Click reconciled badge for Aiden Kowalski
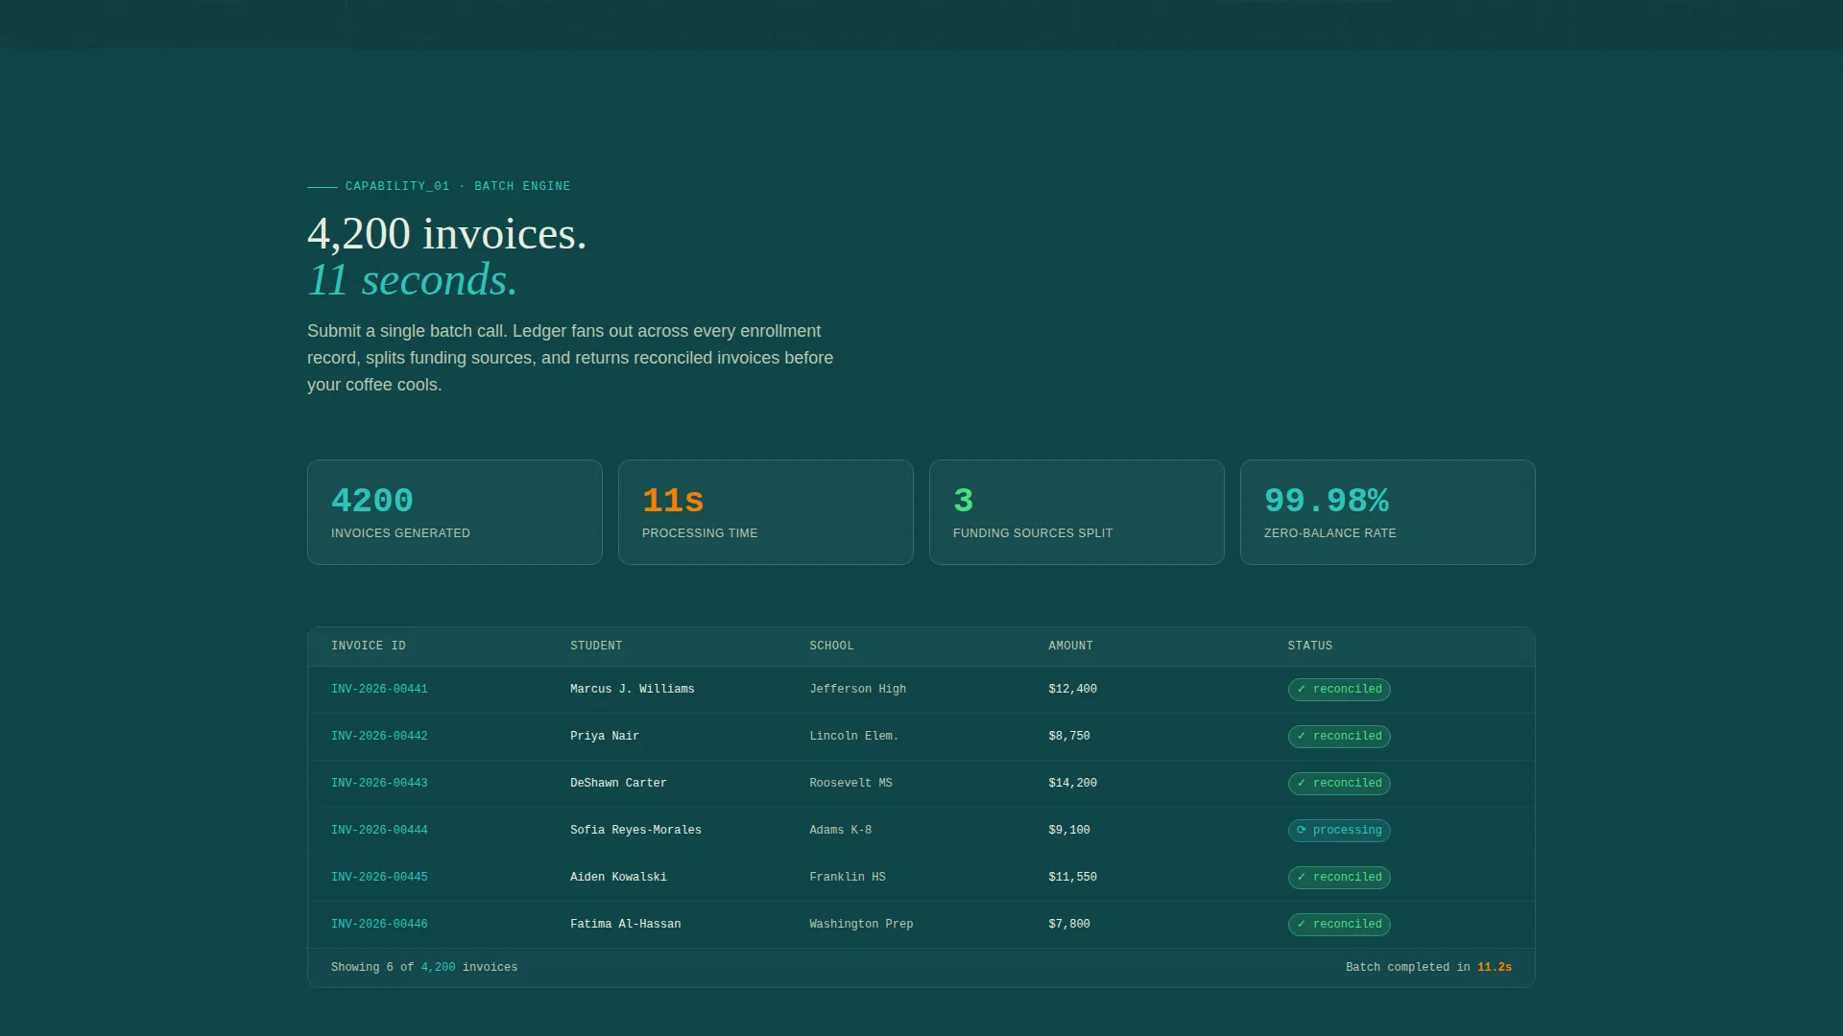The image size is (1843, 1036). [x=1339, y=877]
